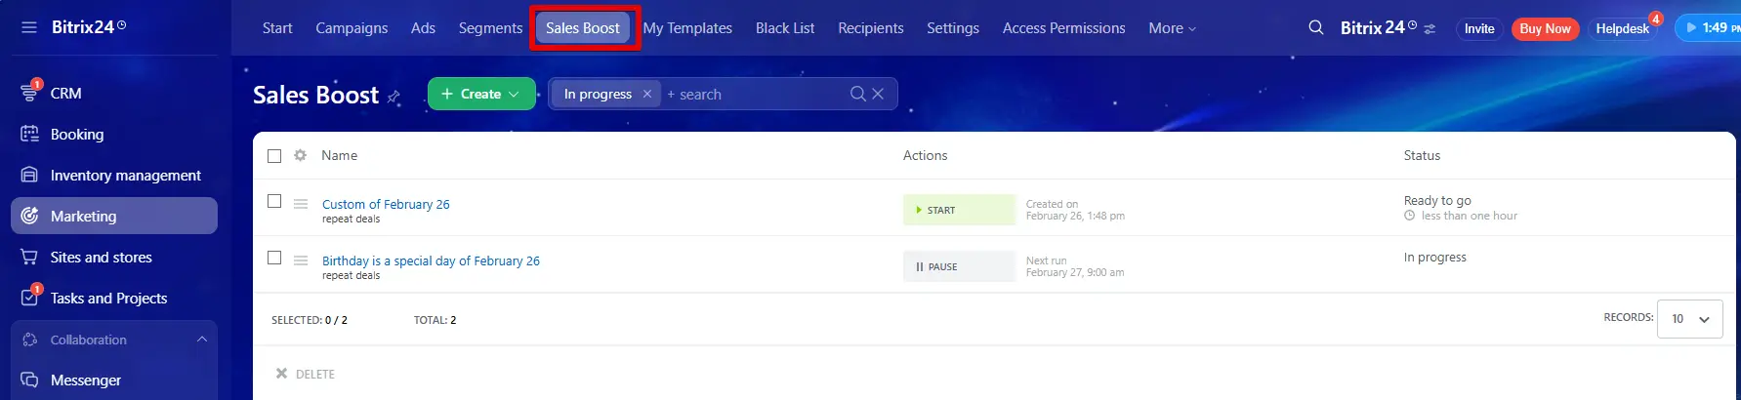The height and width of the screenshot is (400, 1741).
Task: Open the Records per page dropdown
Action: [1689, 319]
